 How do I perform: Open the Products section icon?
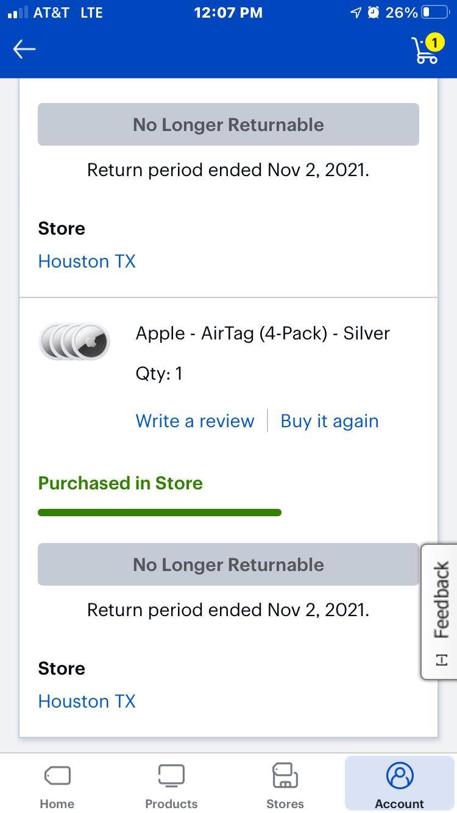171,775
